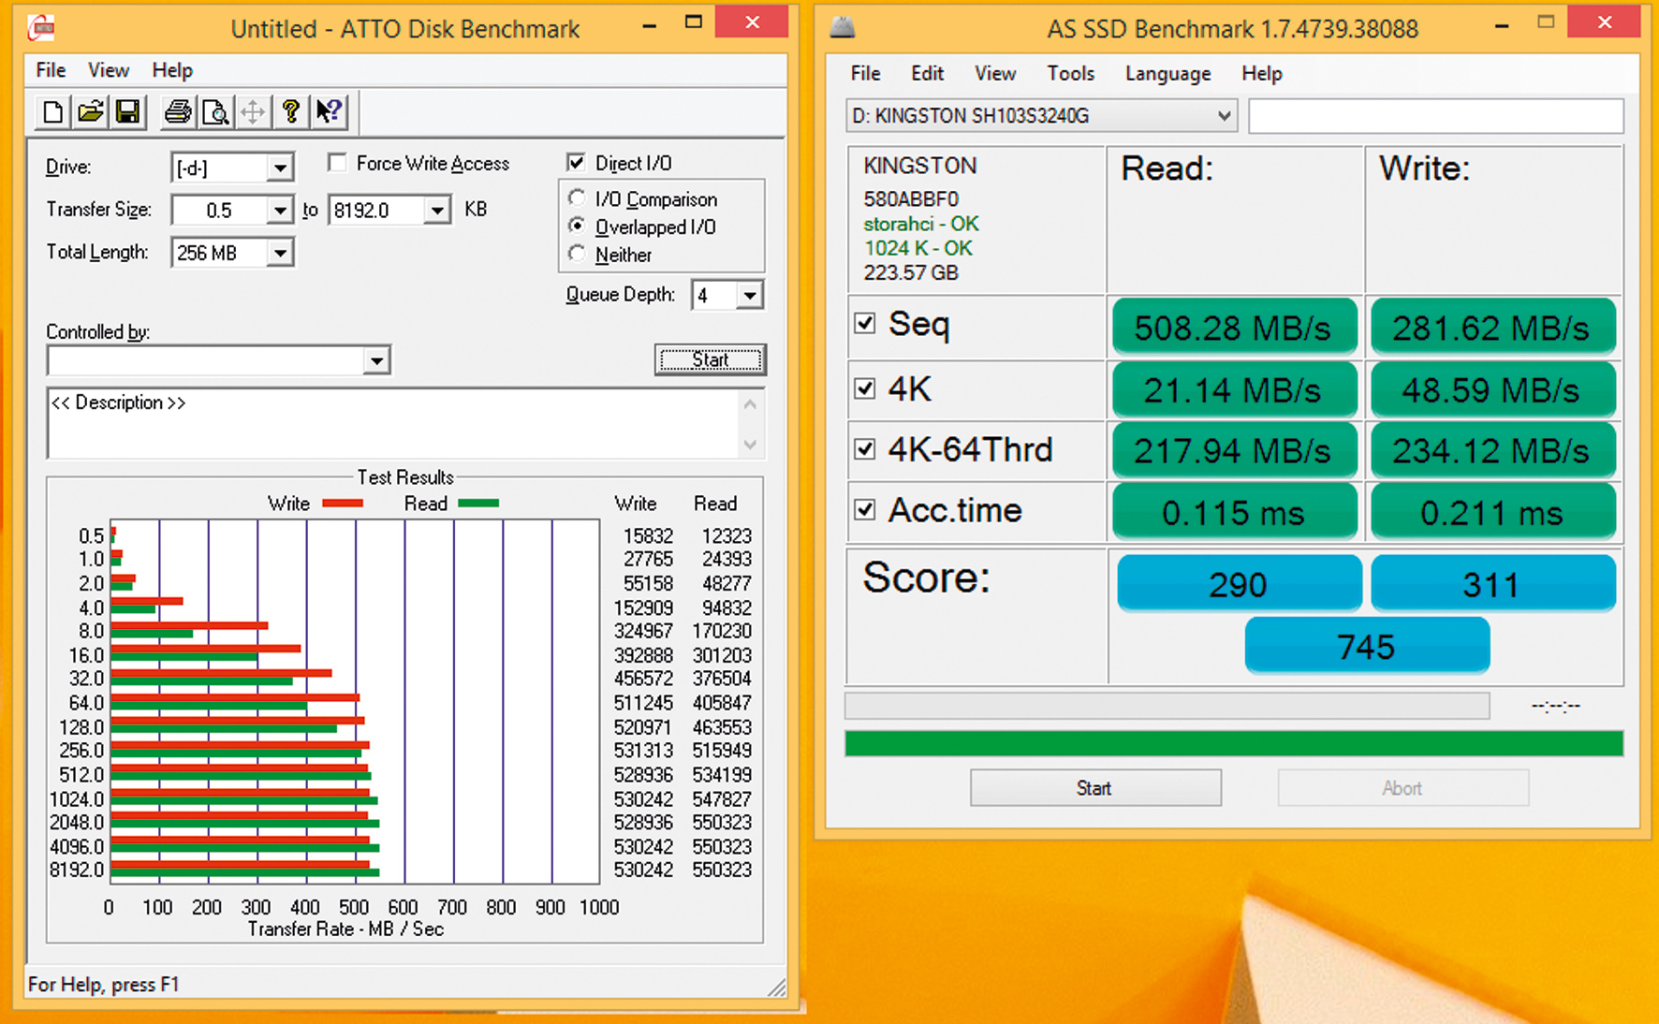Open the Tools menu in AS SSD
Viewport: 1659px width, 1024px height.
1070,73
